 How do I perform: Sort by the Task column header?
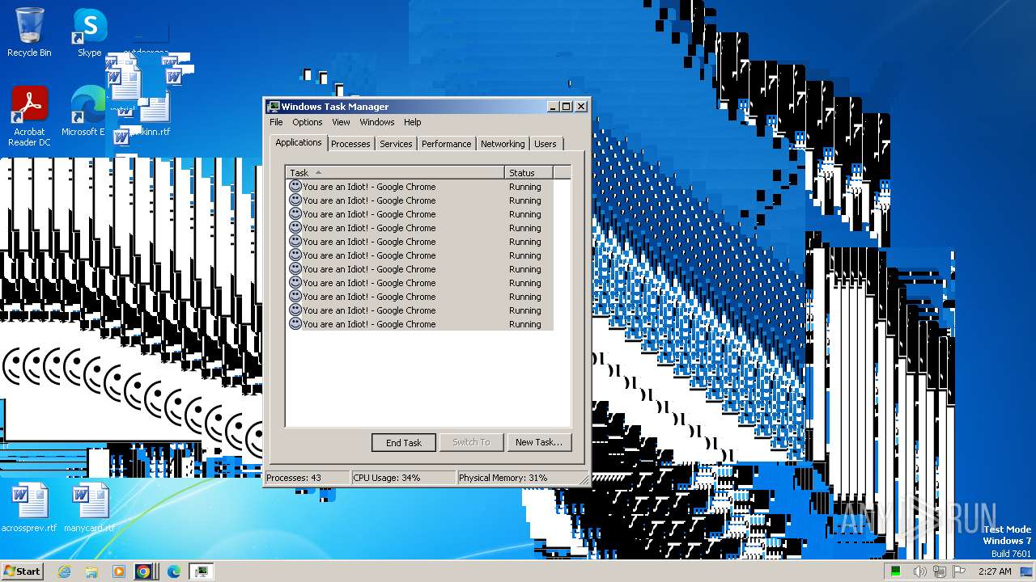tap(395, 172)
